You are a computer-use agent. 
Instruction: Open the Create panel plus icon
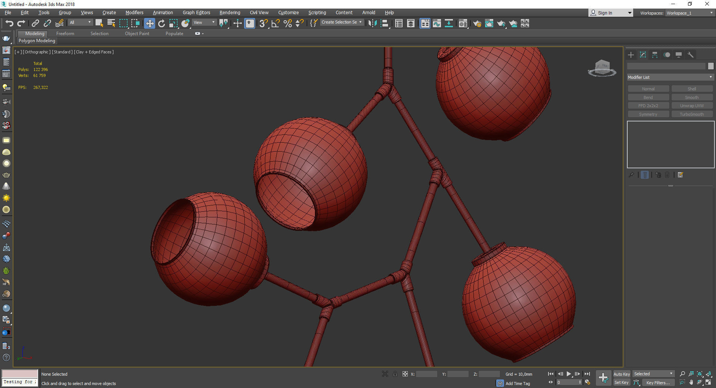coord(631,55)
